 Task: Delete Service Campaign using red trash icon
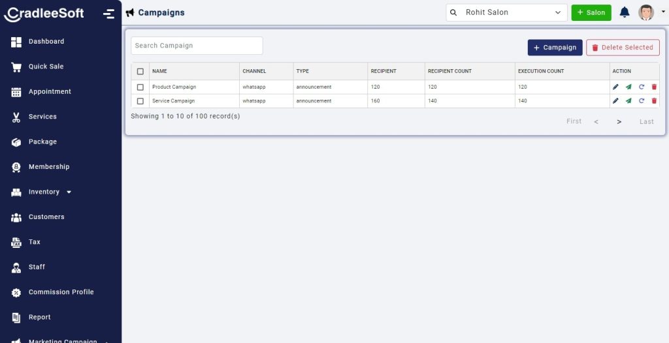click(x=654, y=101)
